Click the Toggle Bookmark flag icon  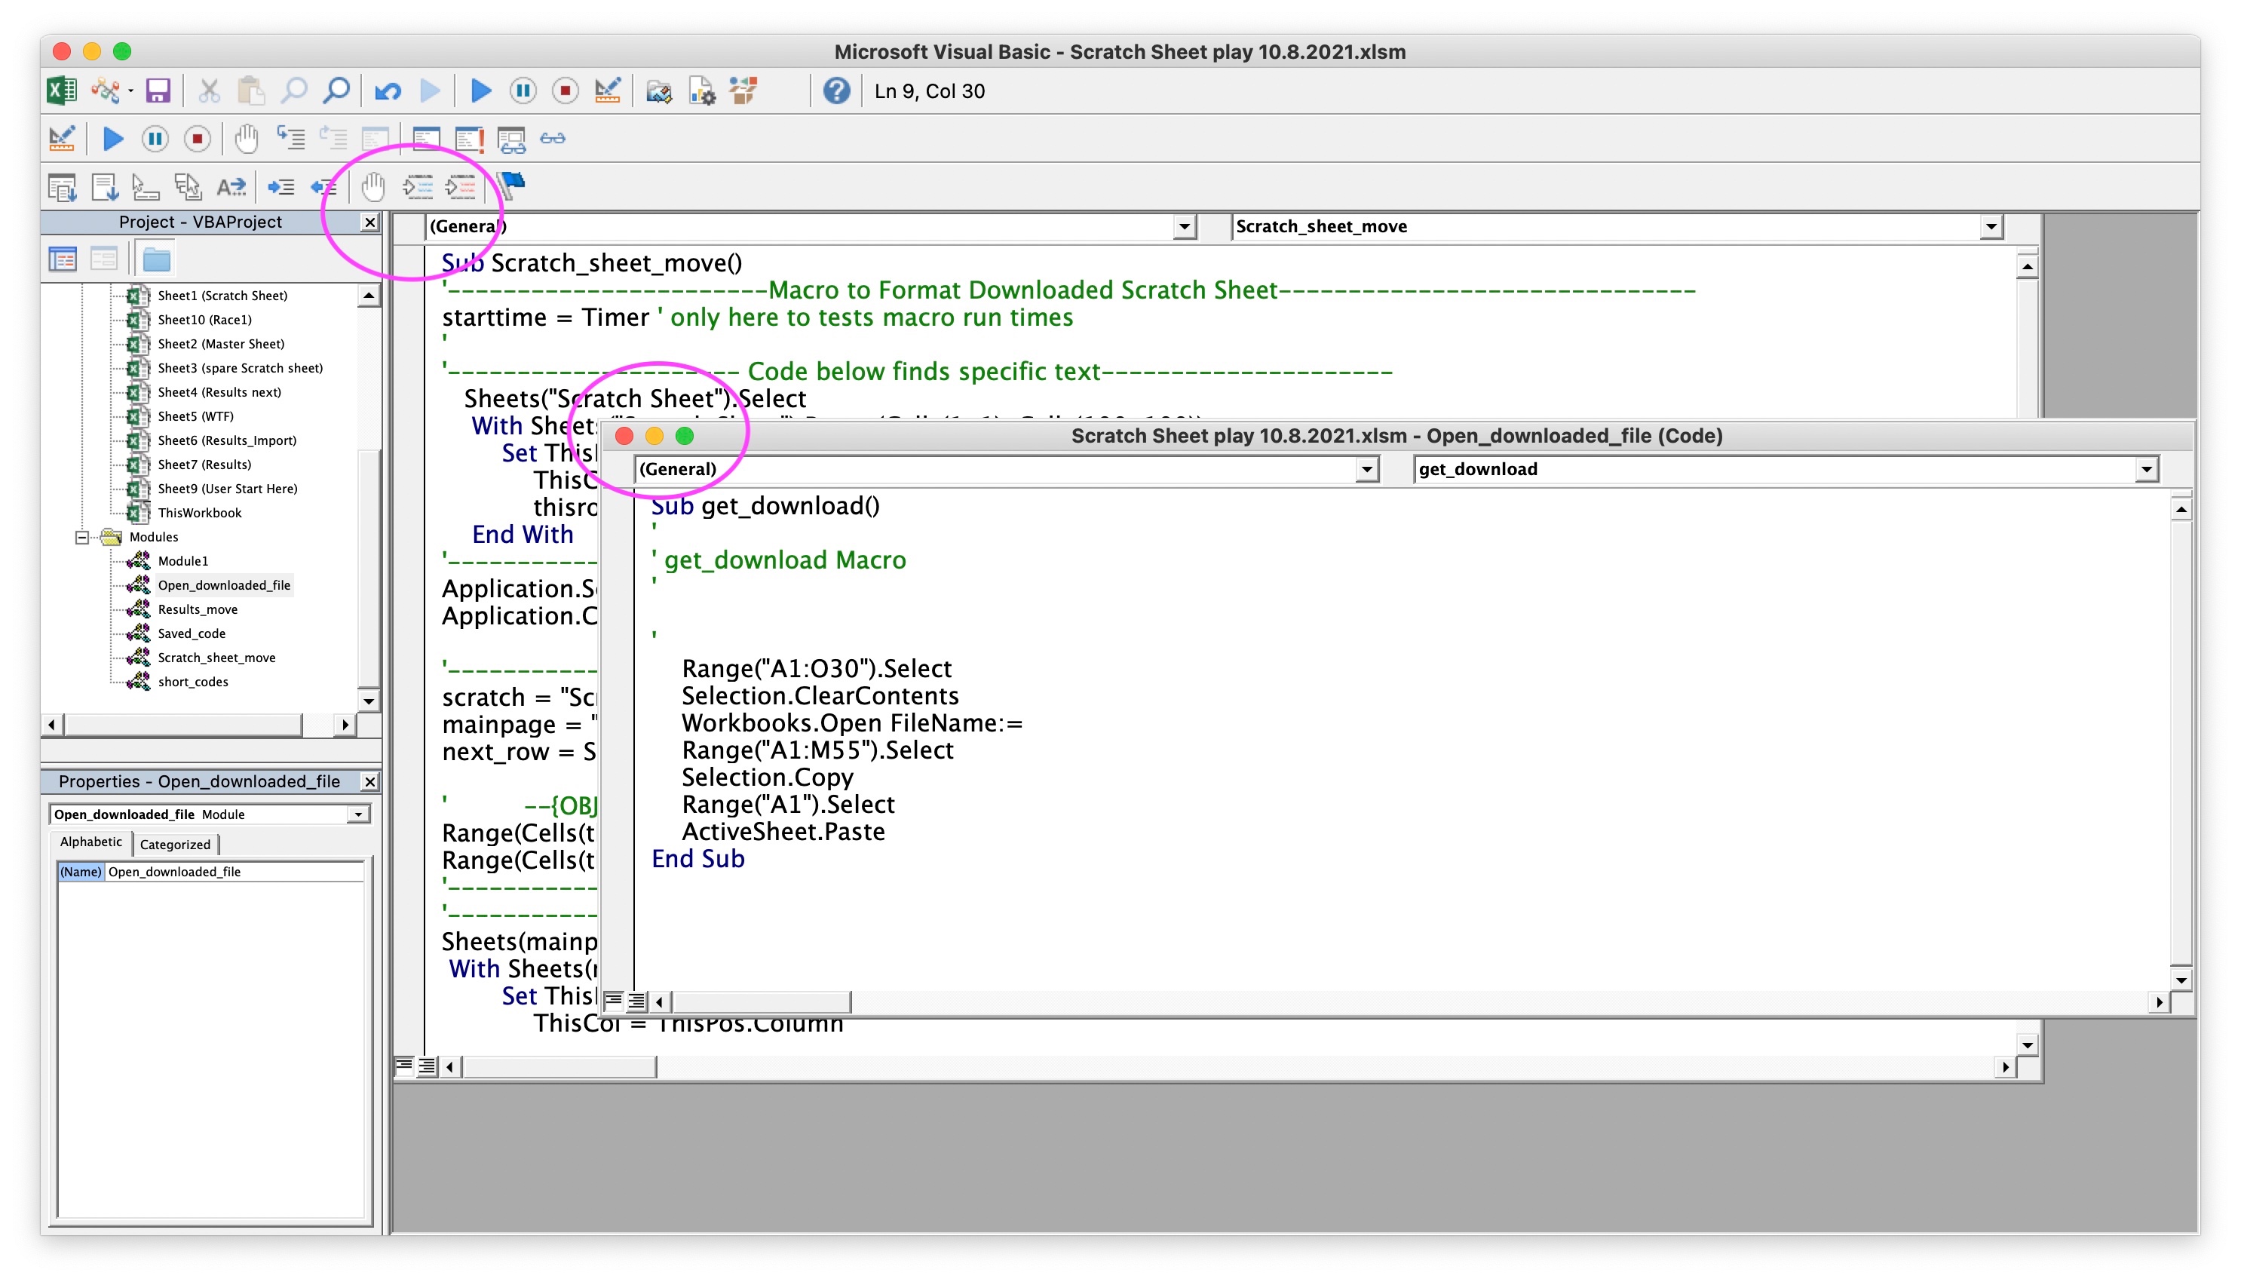(510, 186)
